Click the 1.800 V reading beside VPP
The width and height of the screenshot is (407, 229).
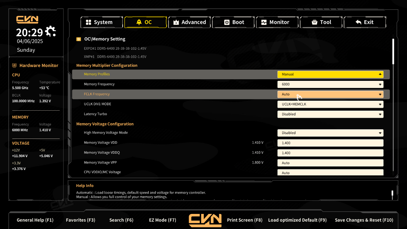pyautogui.click(x=258, y=163)
